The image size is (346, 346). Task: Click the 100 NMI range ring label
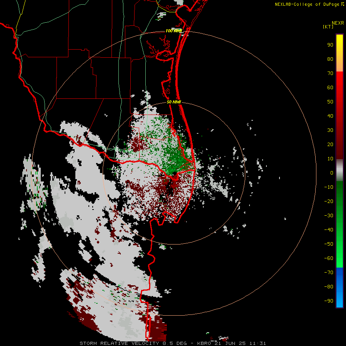point(174,31)
